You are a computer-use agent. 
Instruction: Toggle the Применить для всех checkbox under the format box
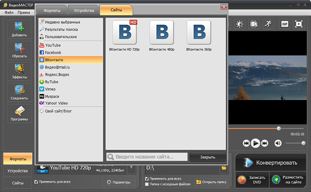tap(36, 182)
